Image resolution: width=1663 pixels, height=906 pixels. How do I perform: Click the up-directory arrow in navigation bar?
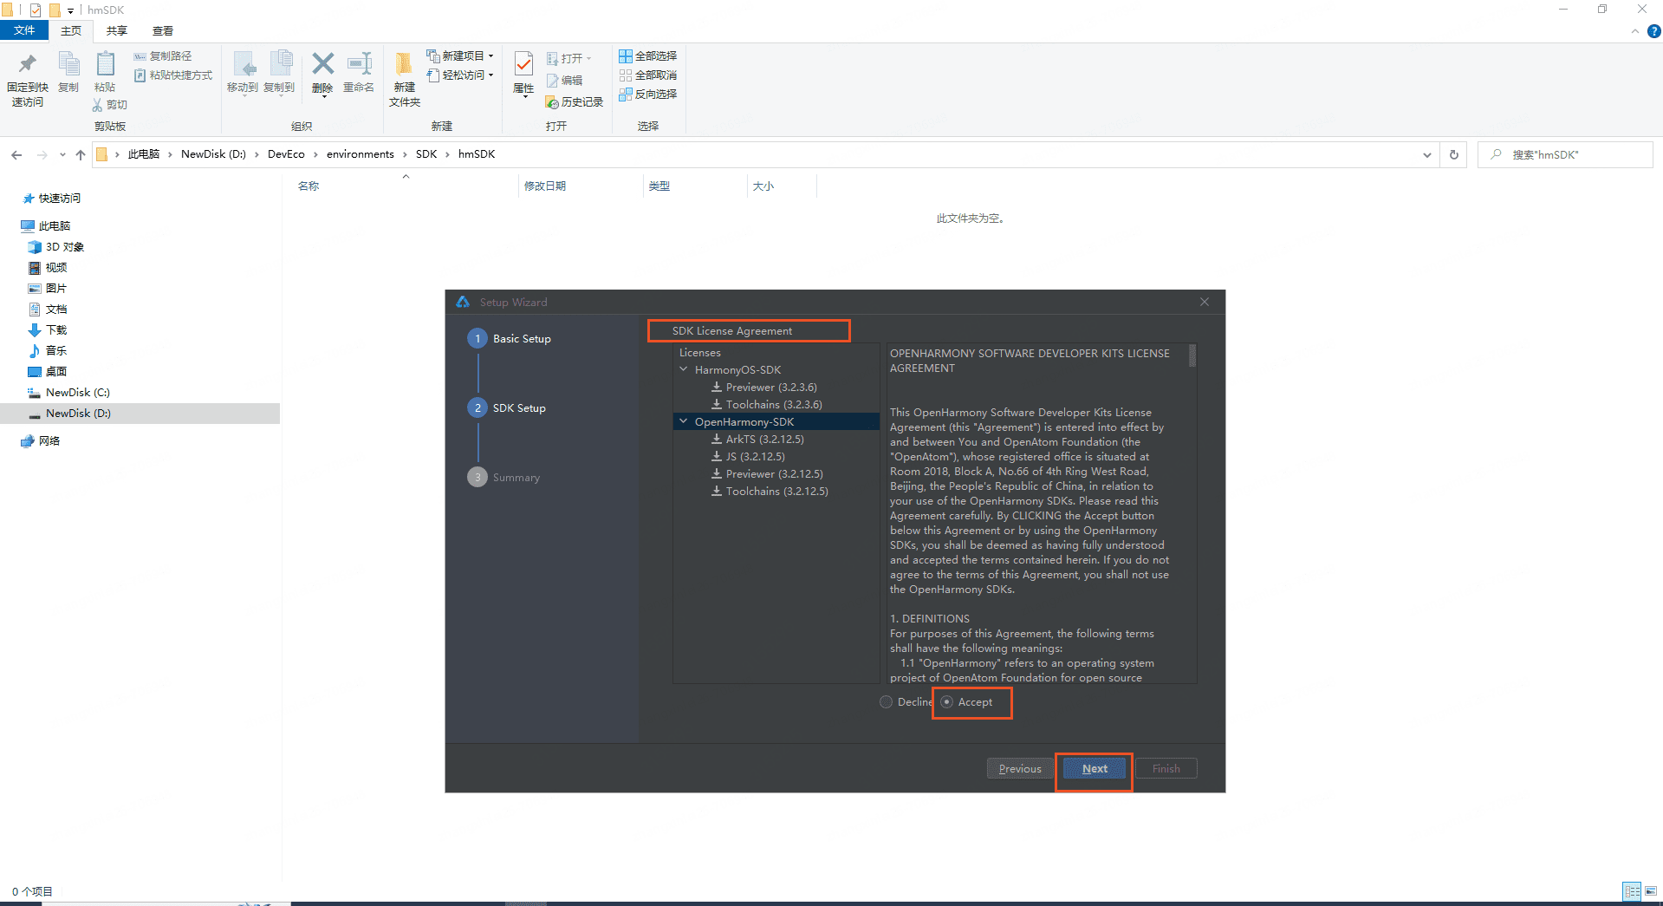[81, 154]
